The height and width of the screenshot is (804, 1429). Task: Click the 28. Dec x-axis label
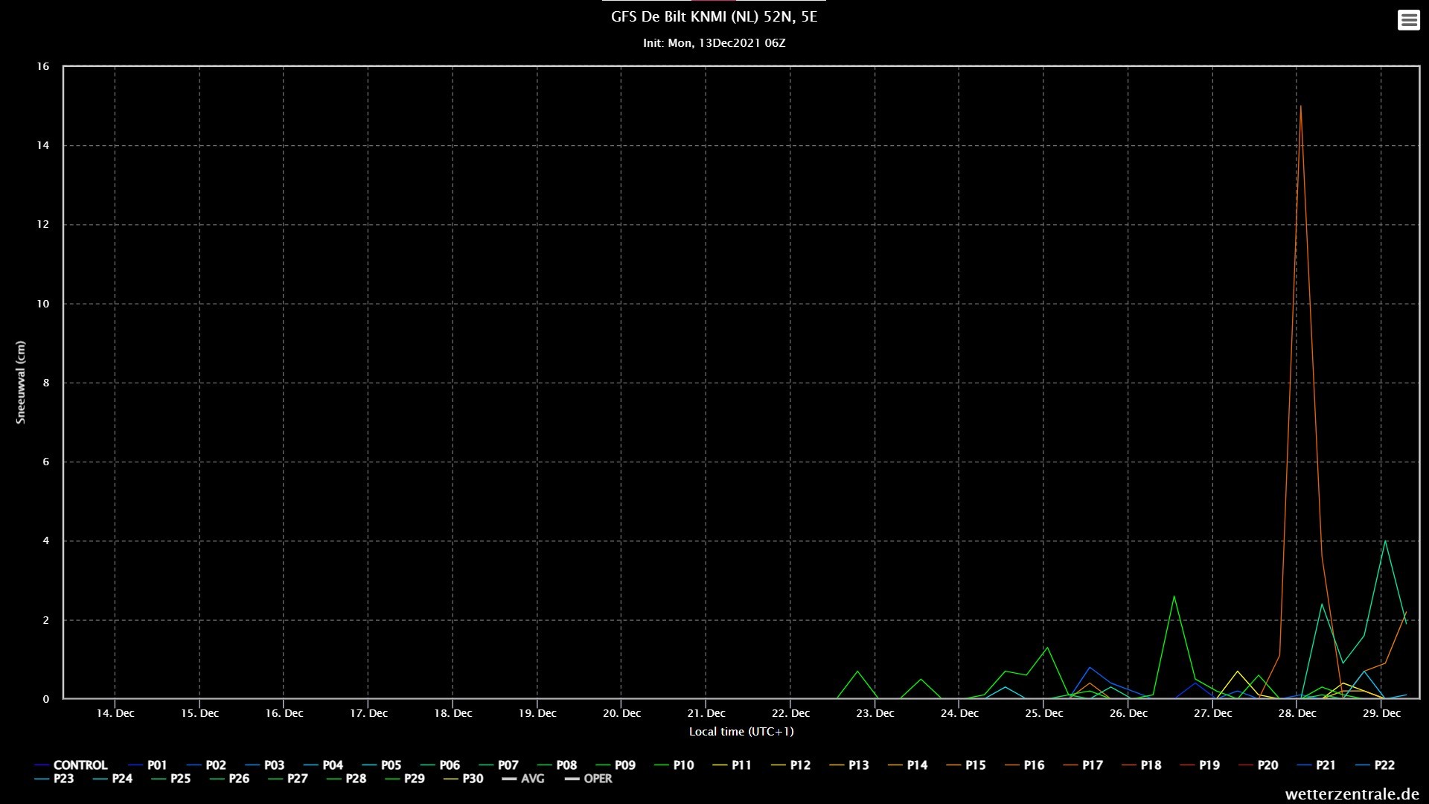[1297, 713]
